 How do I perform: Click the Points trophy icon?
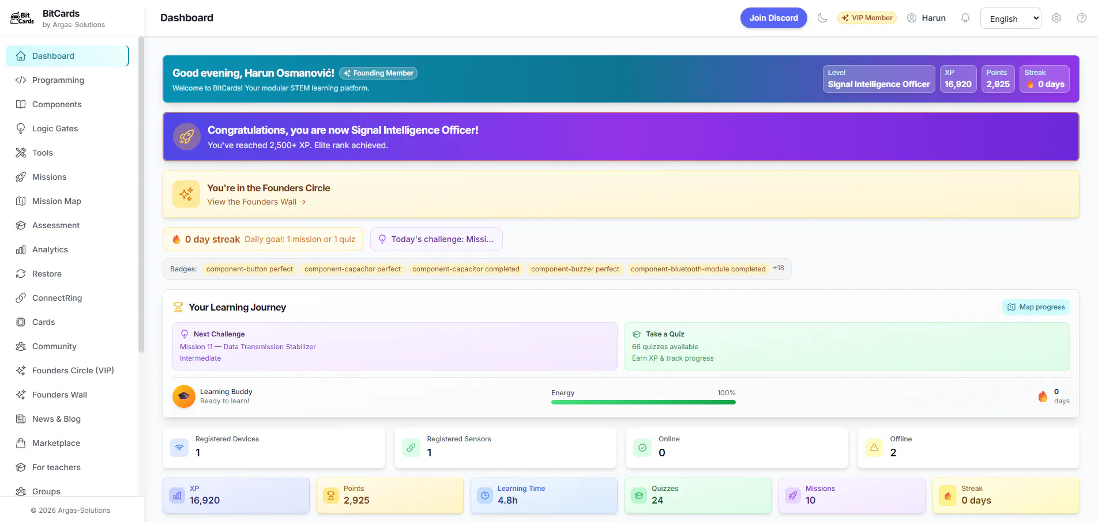point(331,495)
